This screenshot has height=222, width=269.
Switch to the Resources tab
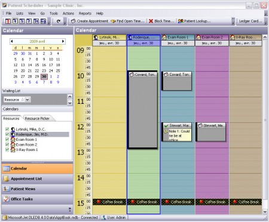point(11,119)
